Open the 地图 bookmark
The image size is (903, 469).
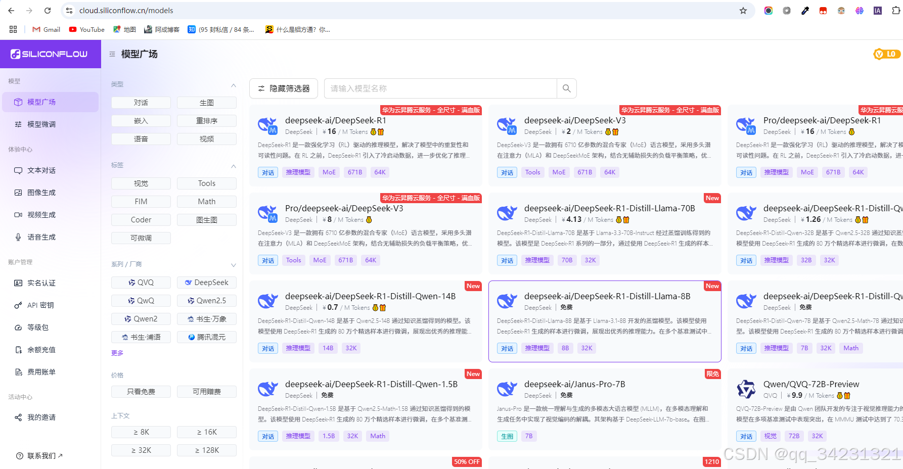point(124,29)
